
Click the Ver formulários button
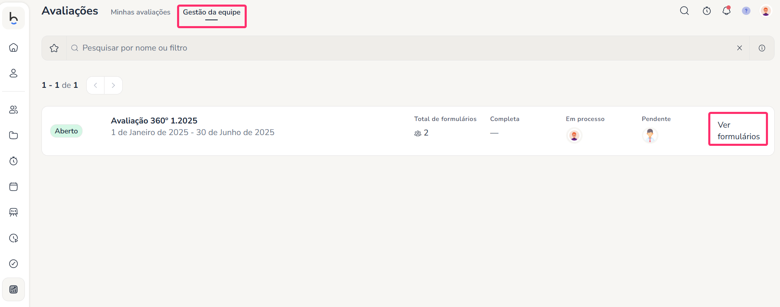(x=738, y=131)
